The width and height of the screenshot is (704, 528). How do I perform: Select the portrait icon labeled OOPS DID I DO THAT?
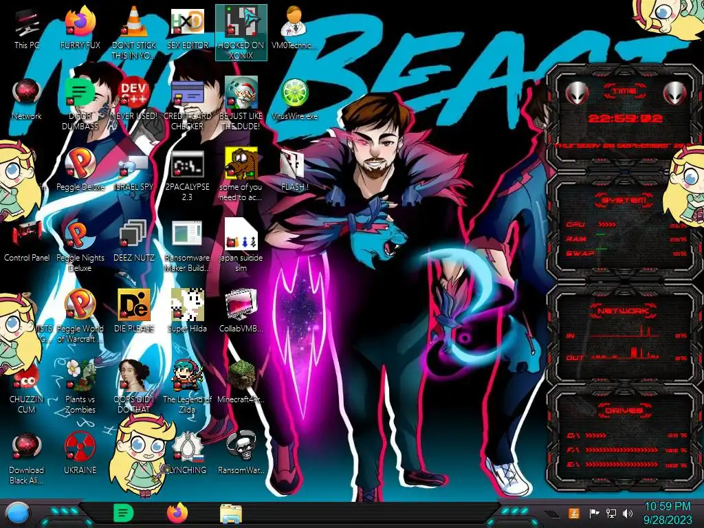click(x=134, y=387)
